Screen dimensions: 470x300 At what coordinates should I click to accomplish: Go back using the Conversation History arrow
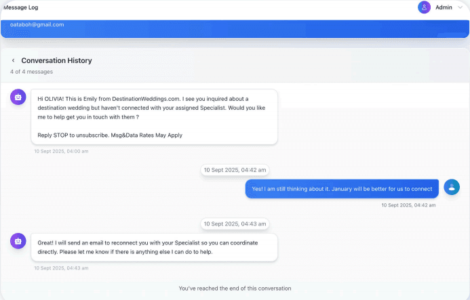tap(13, 60)
